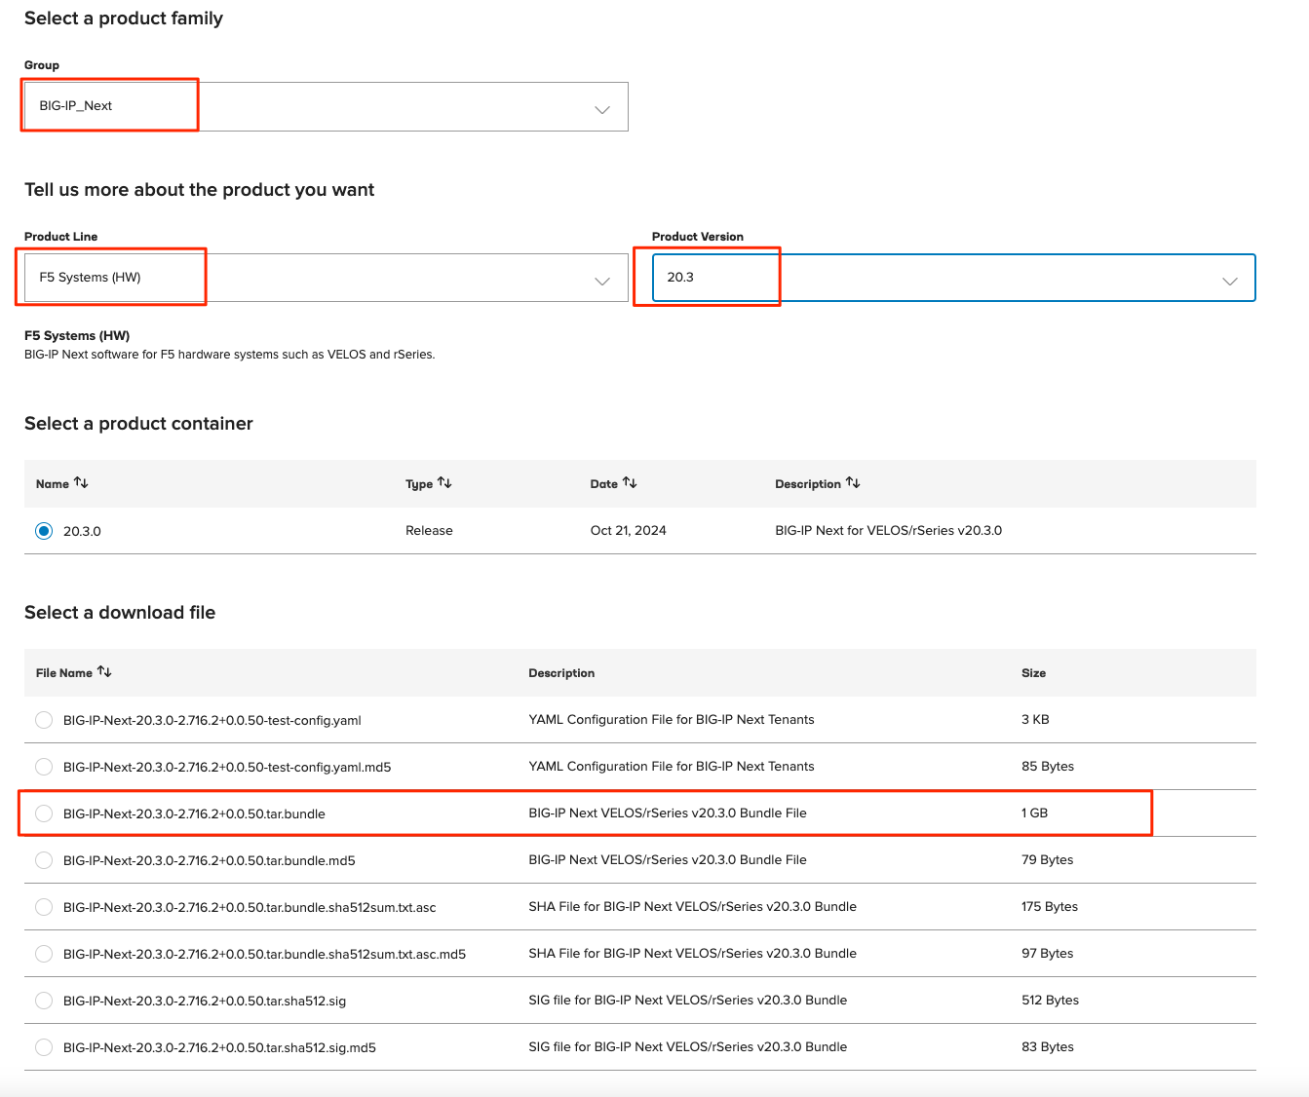1309x1097 pixels.
Task: Click the Name column header label
Action: (53, 484)
